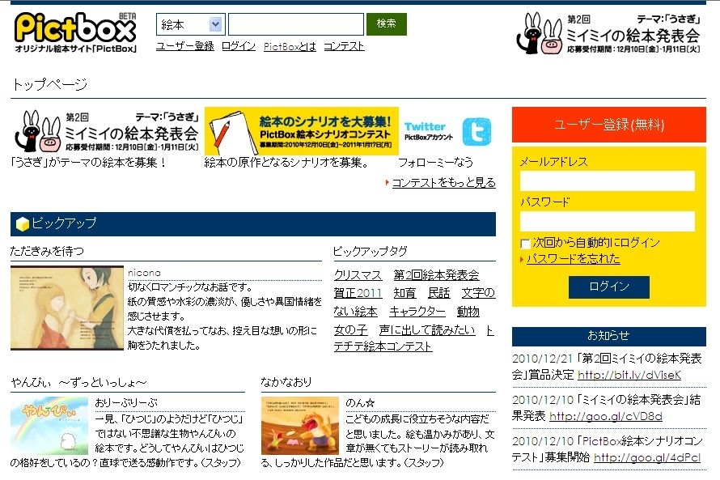Click the Pictbox logo
Viewport: 720px width, 480px height.
click(76, 32)
